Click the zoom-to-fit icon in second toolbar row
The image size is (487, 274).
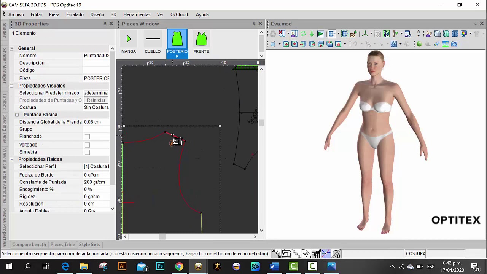273,44
